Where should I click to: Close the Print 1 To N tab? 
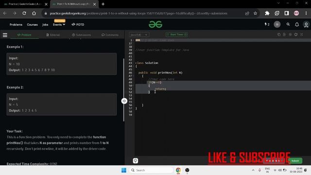coord(94,4)
